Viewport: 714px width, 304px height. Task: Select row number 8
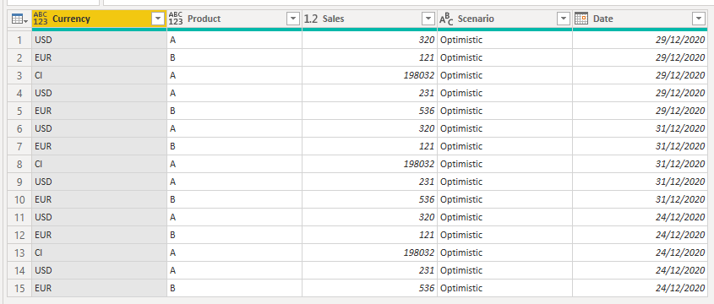click(x=19, y=165)
